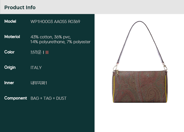Click the BAG + TAG + DUST text
184x132 pixels.
click(49, 98)
